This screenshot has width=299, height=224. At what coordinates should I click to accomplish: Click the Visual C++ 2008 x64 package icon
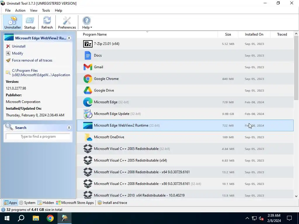pos(88,172)
